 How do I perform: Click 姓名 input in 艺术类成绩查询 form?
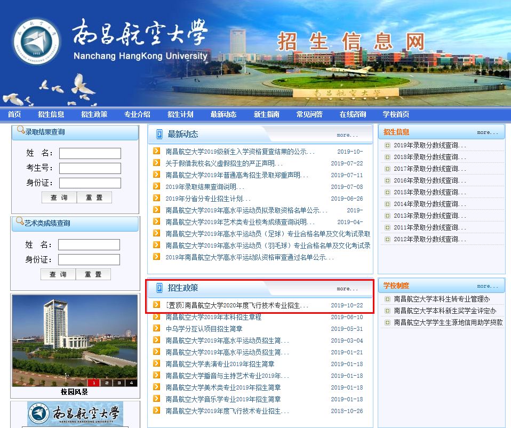pos(89,245)
